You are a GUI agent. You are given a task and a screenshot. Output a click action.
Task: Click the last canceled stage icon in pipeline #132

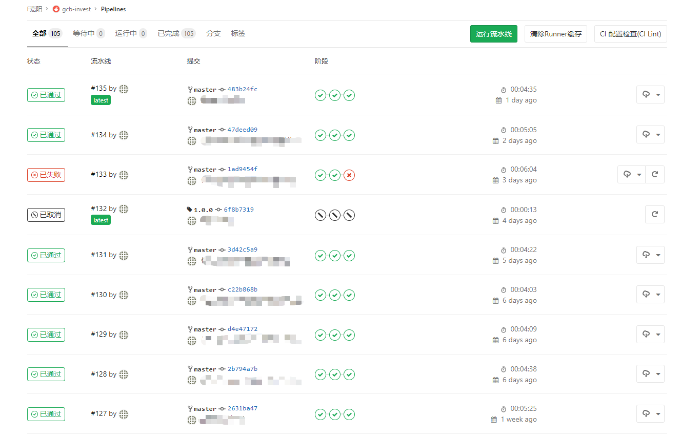349,215
